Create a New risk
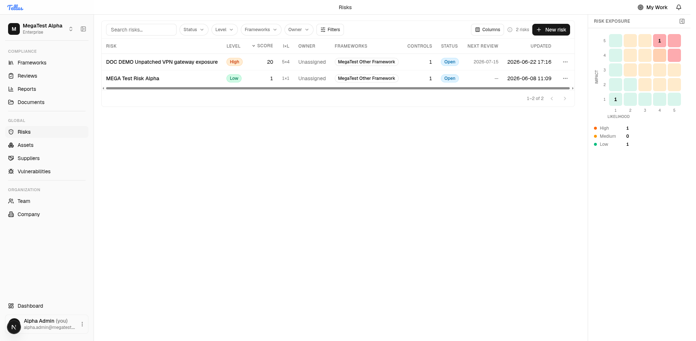 point(551,30)
